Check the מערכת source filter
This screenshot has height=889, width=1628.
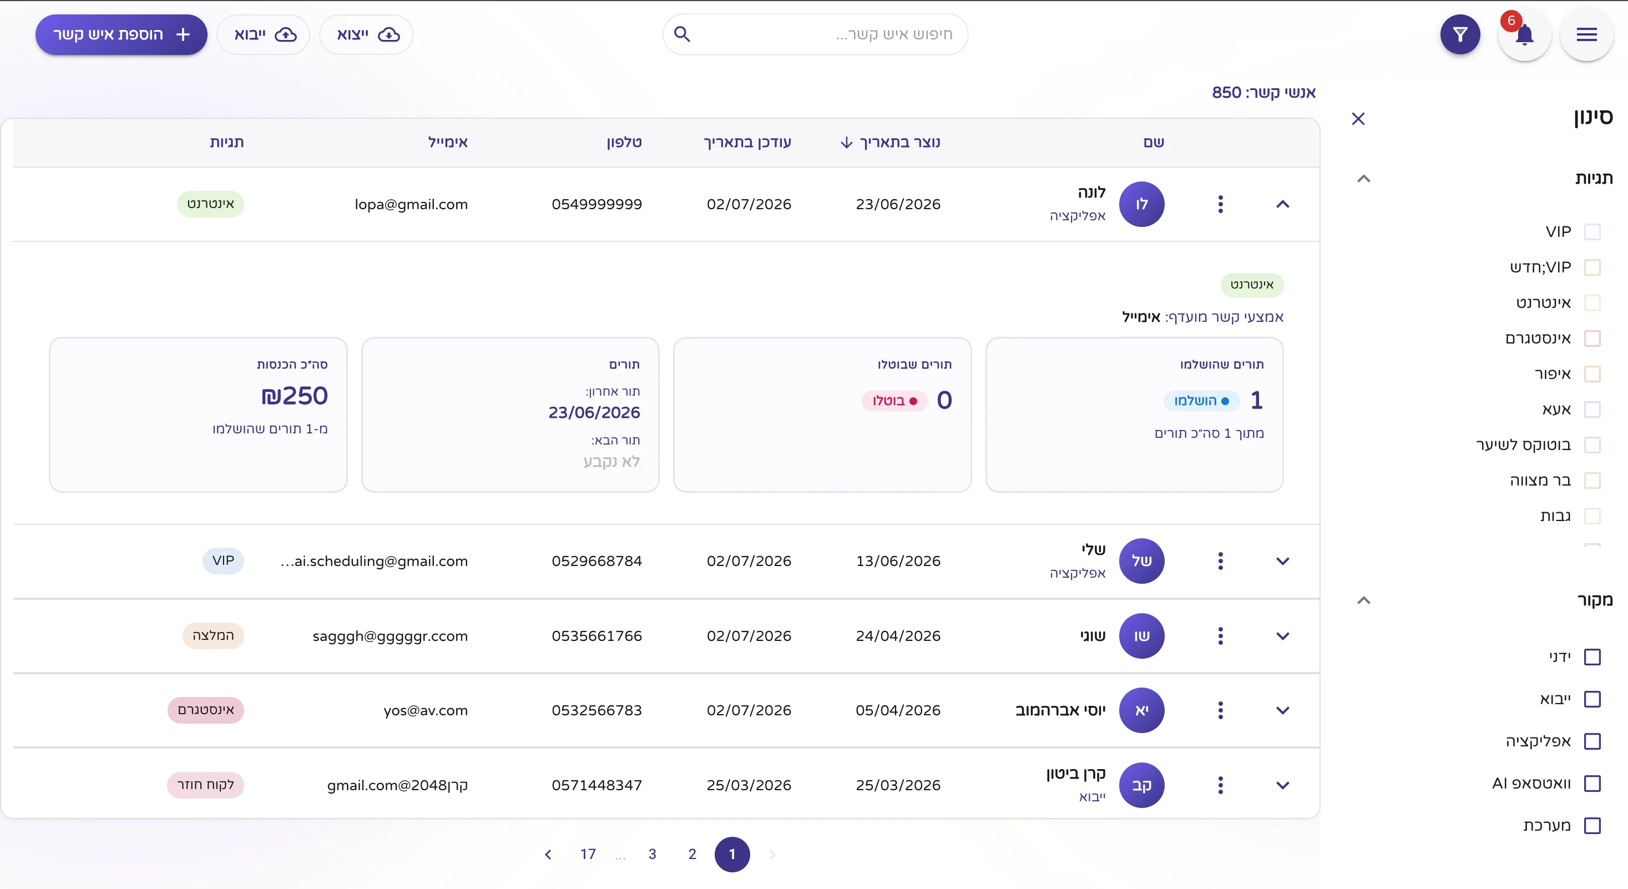1592,825
